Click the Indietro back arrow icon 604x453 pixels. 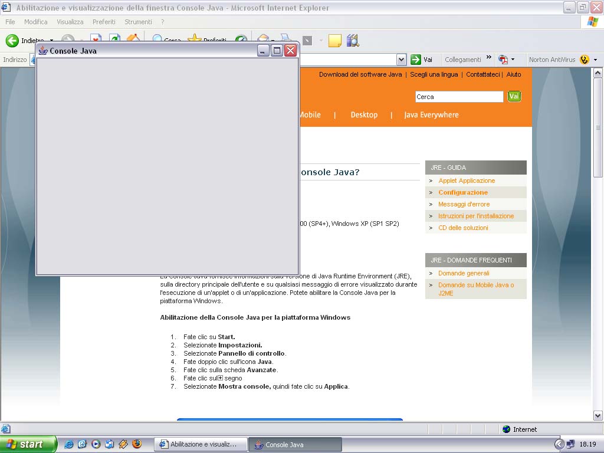[12, 41]
